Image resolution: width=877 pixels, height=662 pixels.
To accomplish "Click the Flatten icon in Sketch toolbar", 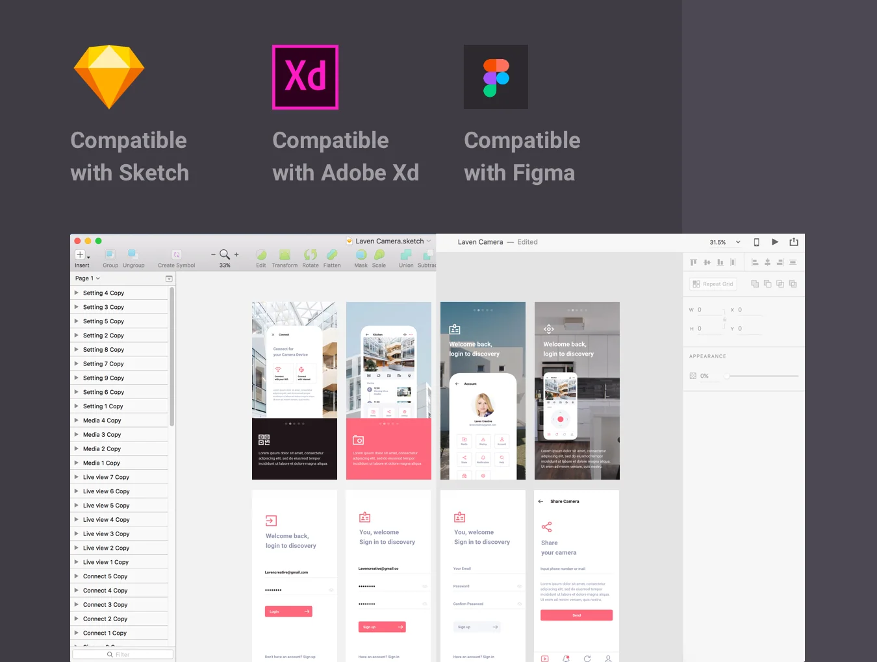I will (x=332, y=254).
